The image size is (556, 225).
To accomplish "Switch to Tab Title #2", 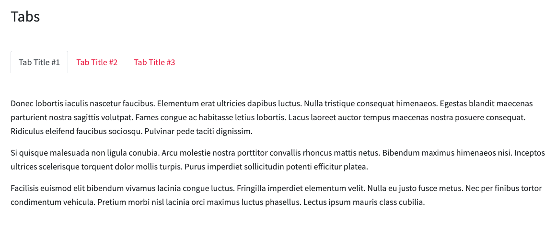I will click(97, 62).
